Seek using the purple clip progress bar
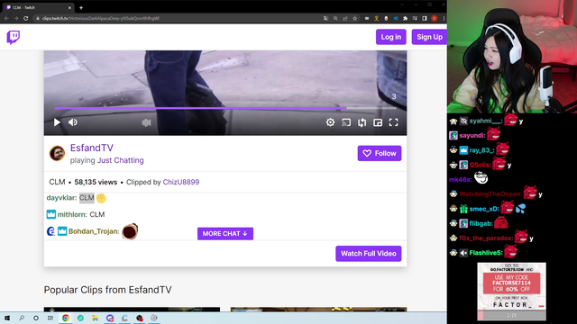 [225, 108]
